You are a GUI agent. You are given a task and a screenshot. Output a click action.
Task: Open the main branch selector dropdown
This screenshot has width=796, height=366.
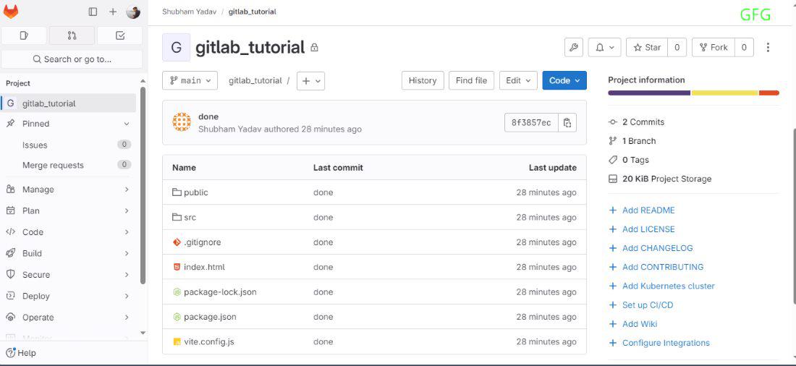190,80
